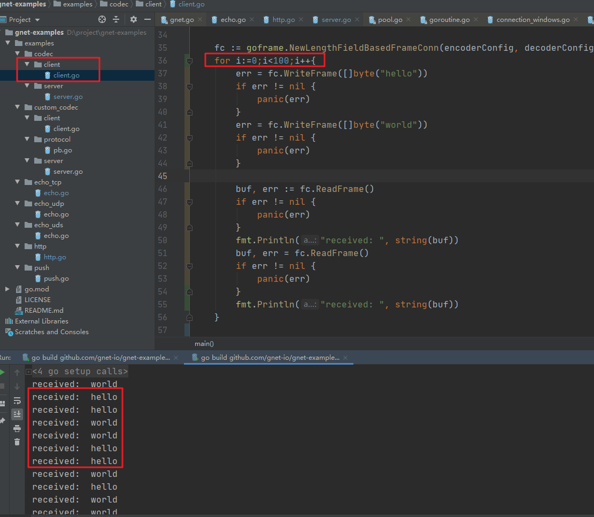Collapse all nodes in the Project panel
This screenshot has height=517, width=594.
[115, 19]
